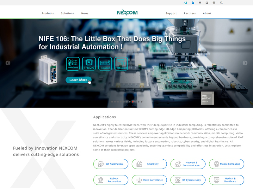This screenshot has height=189, width=253.
Task: Open the Products menu
Action: coord(48,14)
